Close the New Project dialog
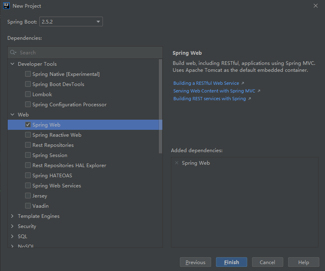Image resolution: width=325 pixels, height=271 pixels. tap(316, 6)
